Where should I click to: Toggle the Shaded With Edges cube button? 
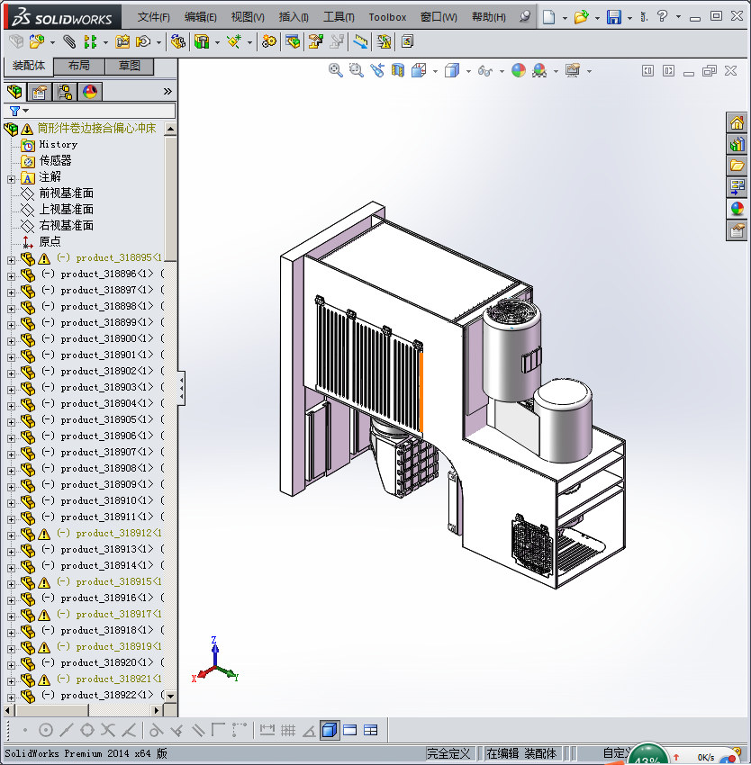click(330, 730)
